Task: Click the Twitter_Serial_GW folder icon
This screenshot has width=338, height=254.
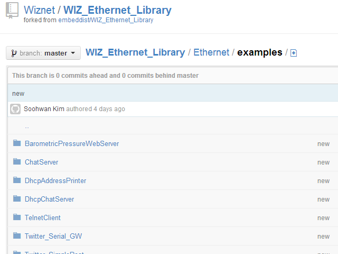Action: (17, 235)
